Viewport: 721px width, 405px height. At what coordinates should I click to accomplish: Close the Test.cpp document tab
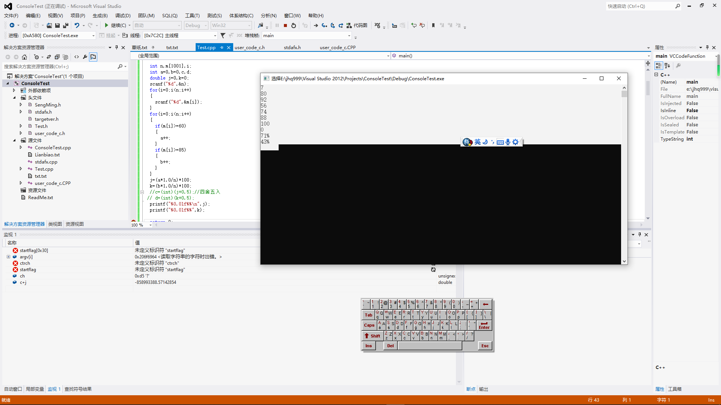point(228,48)
